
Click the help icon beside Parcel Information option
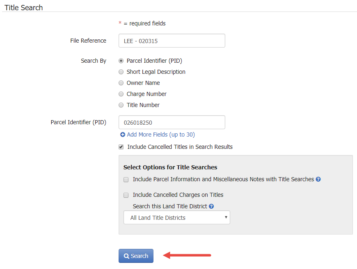click(x=318, y=179)
